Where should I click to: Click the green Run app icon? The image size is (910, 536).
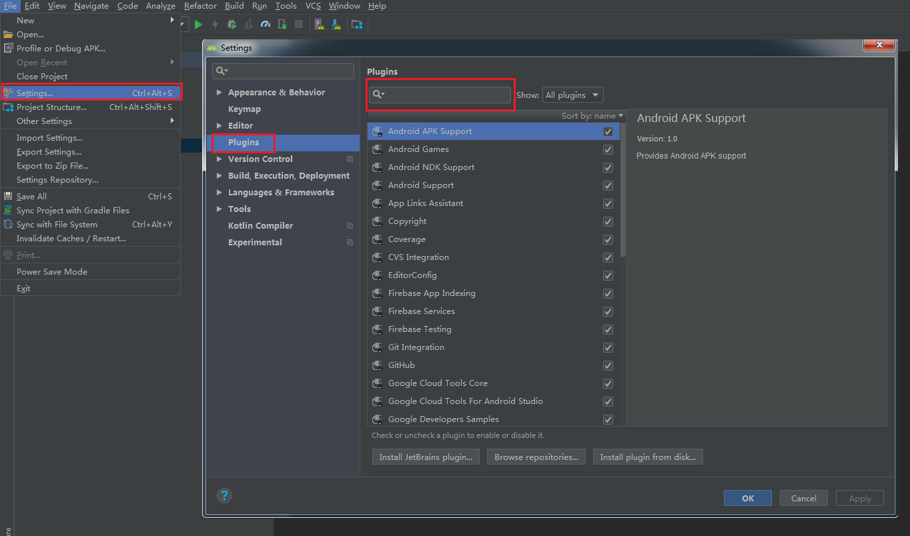(198, 24)
